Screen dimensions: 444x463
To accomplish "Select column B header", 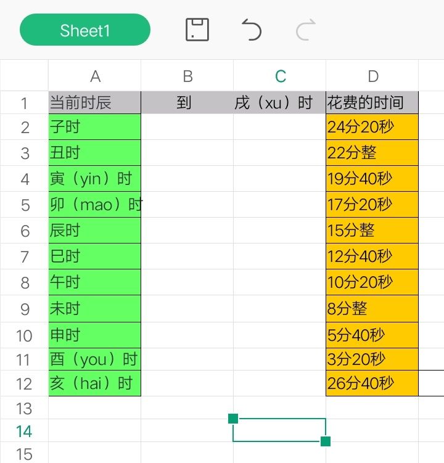I will click(187, 76).
